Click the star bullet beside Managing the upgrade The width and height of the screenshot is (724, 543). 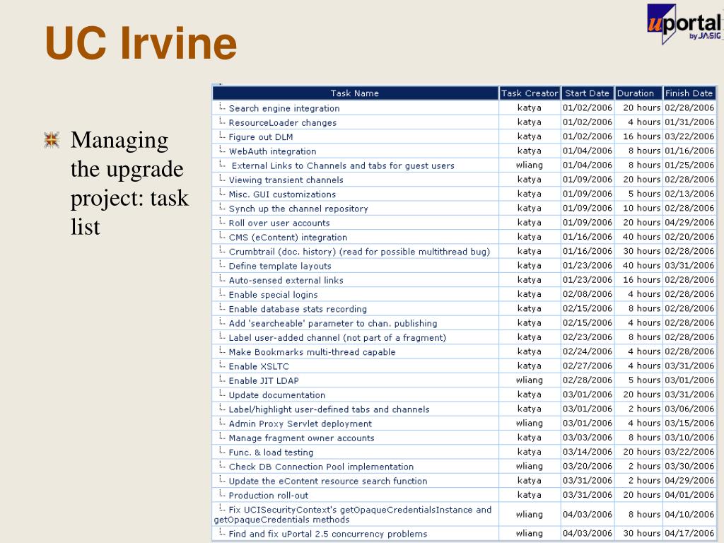[x=52, y=140]
